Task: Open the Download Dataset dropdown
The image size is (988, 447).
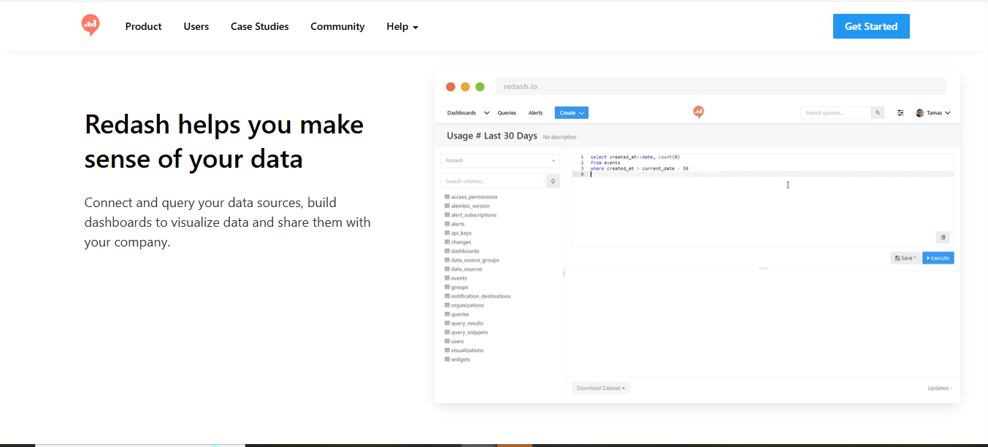Action: [600, 388]
